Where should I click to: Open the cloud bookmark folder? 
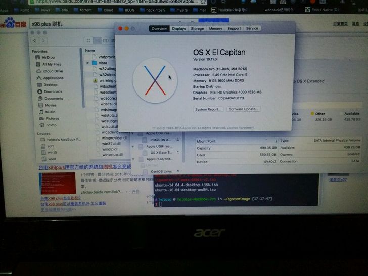click(105, 10)
